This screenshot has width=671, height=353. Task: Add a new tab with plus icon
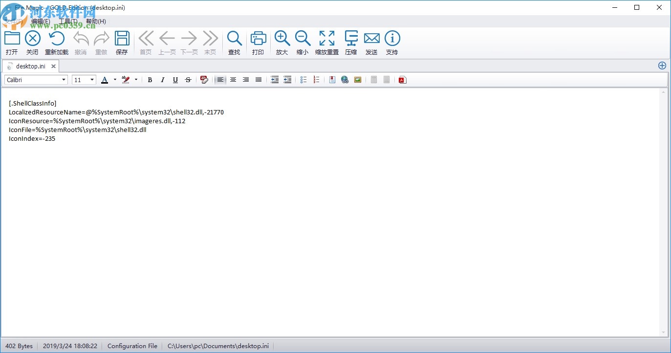pyautogui.click(x=662, y=66)
